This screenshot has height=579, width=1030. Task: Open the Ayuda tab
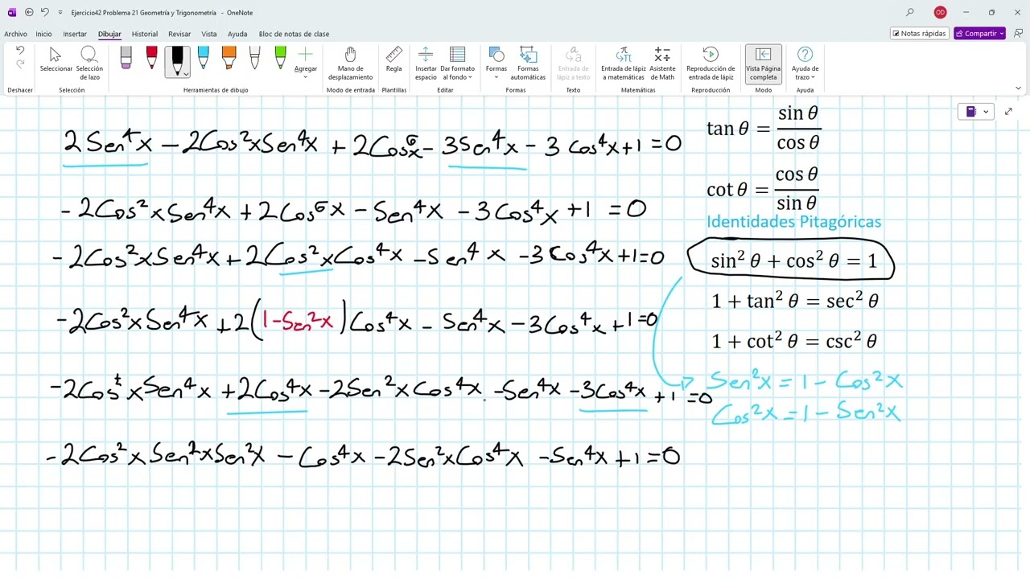point(237,34)
